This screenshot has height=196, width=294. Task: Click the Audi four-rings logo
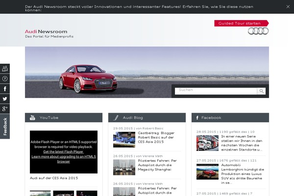(258, 31)
